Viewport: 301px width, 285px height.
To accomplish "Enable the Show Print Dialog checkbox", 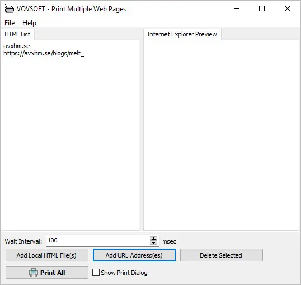I will pyautogui.click(x=96, y=273).
